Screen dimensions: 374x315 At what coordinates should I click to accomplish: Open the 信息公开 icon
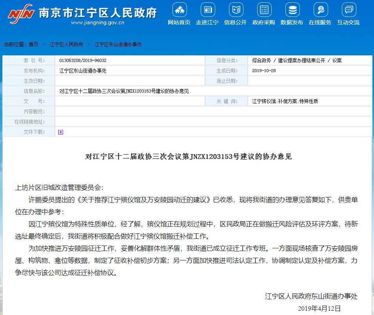point(236,10)
